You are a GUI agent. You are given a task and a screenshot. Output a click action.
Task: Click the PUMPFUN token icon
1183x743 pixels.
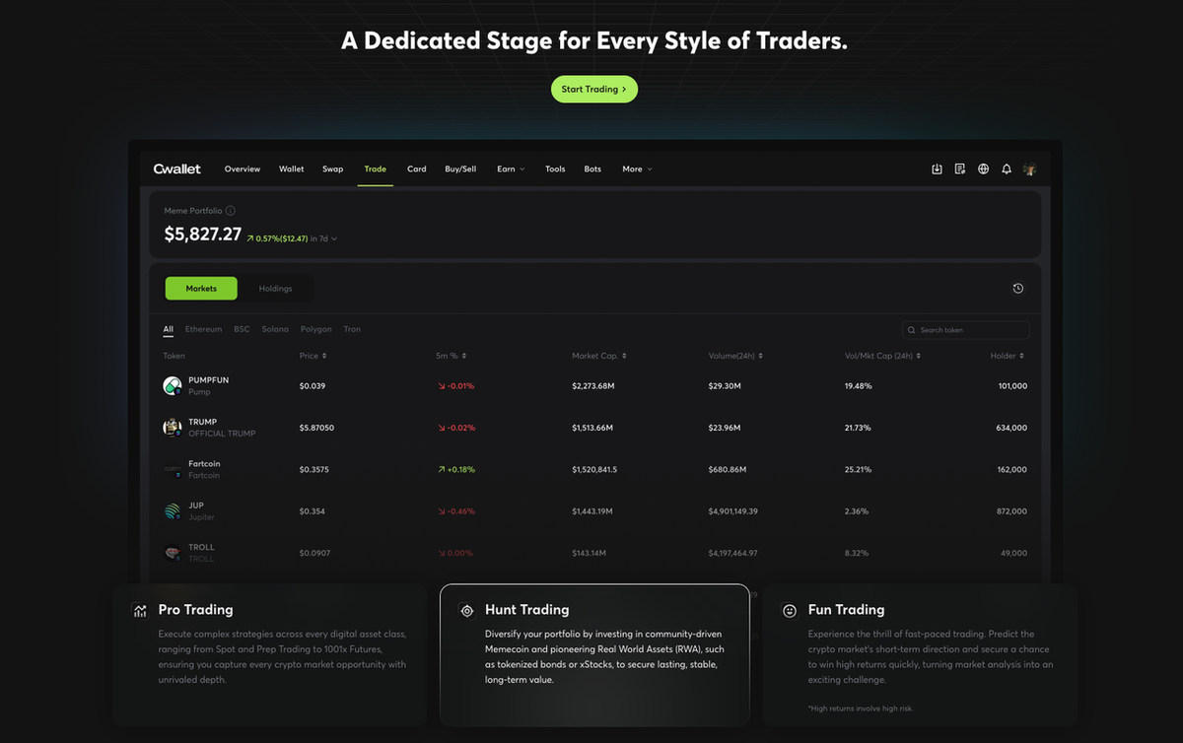click(173, 386)
